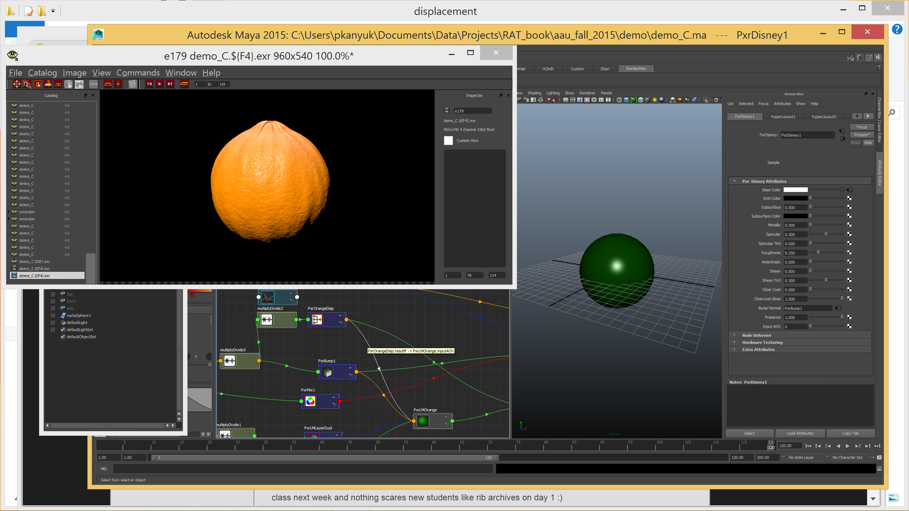Click the isolate select icon in viewport toolbar

706,100
